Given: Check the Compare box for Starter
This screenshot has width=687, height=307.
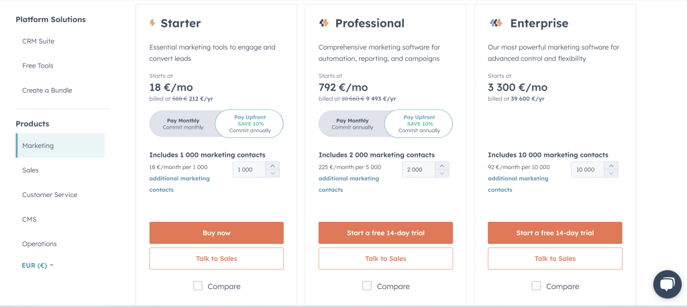Looking at the screenshot, I should [x=198, y=286].
